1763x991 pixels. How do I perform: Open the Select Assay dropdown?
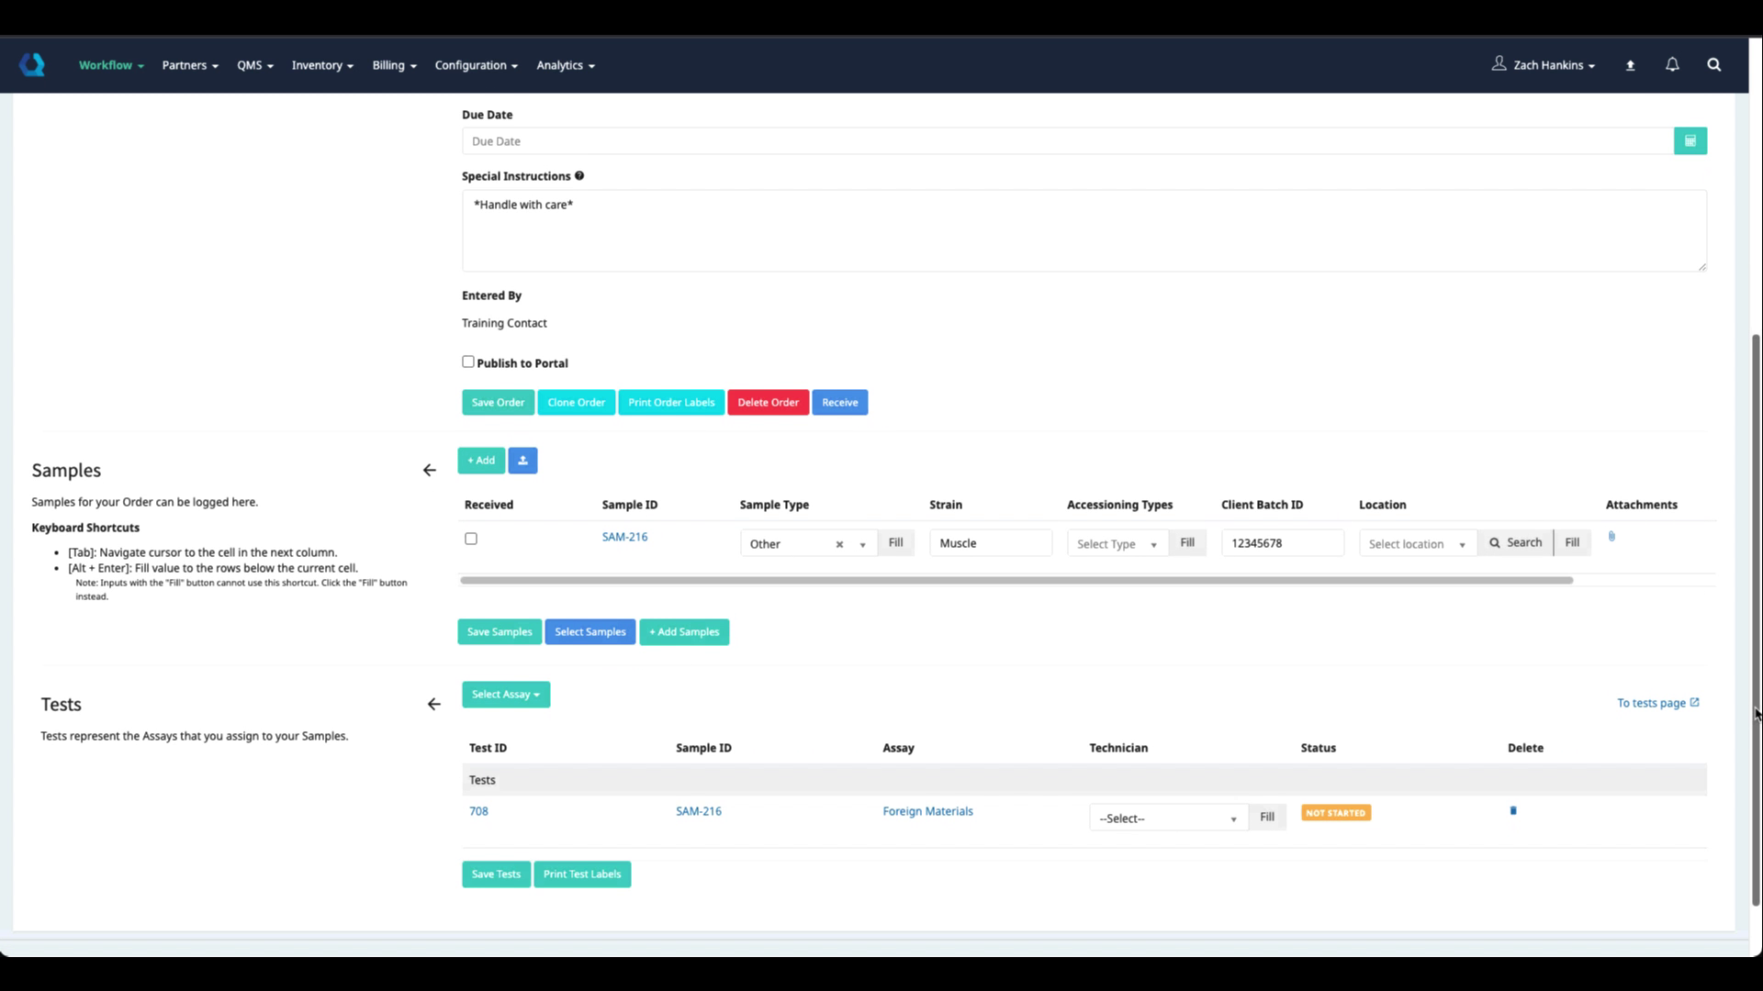click(506, 695)
